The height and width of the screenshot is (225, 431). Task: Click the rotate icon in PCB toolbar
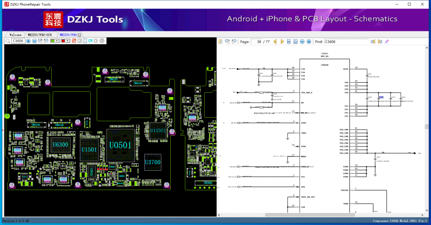point(102,41)
